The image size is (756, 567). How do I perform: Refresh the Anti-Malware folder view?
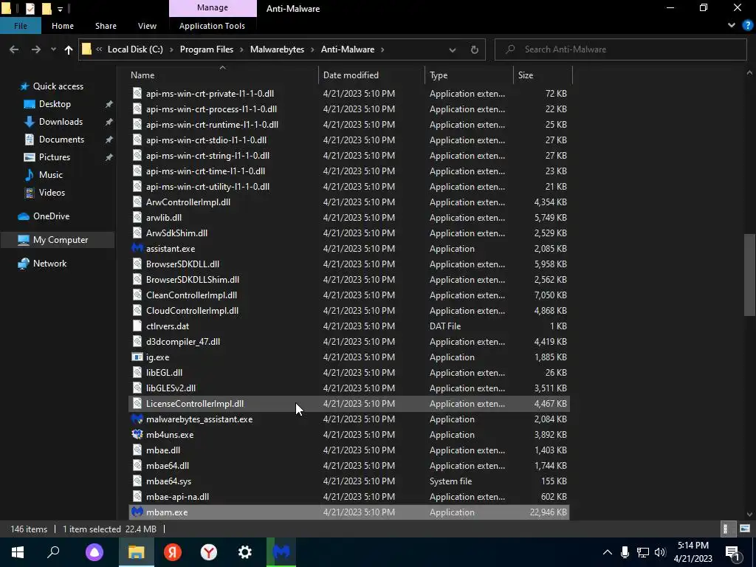click(x=475, y=49)
